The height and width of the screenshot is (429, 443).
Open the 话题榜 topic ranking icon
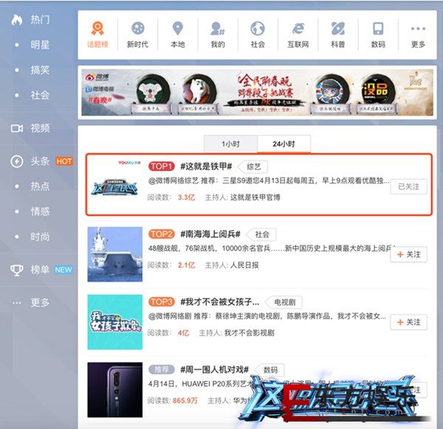tap(97, 30)
